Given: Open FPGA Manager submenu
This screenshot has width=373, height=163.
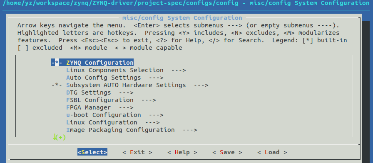Looking at the screenshot, I should (x=99, y=107).
